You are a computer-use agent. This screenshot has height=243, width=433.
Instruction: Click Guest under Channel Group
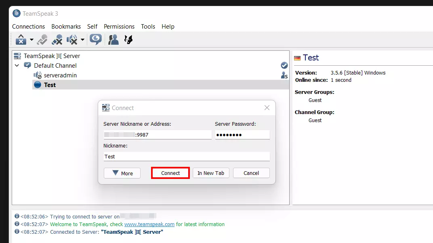(x=315, y=120)
